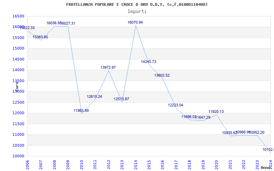This screenshot has height=171, width=274.
Task: Click the 2018 x-axis year label
Action: (190, 165)
